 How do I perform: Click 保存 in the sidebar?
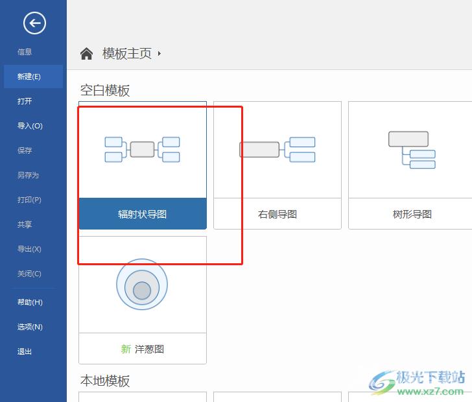(x=25, y=150)
